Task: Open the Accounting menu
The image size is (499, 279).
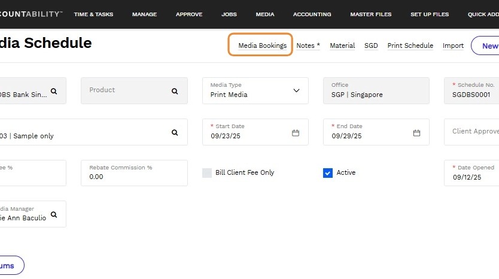Action: pos(312,14)
